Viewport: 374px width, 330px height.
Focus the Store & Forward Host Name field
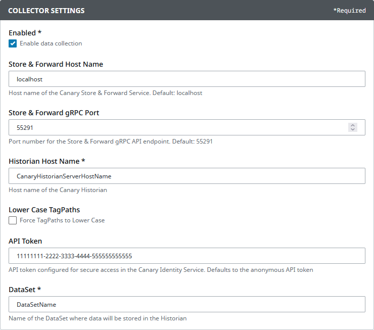[187, 79]
